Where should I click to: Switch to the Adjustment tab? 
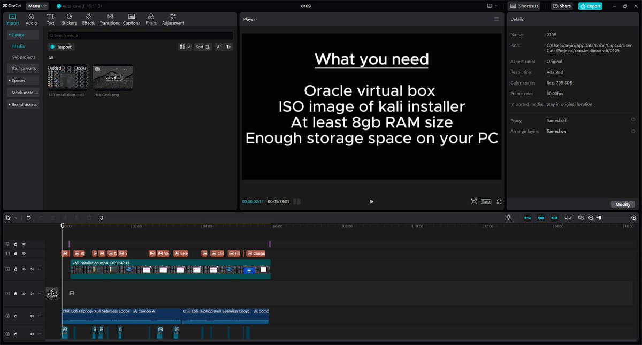click(x=173, y=19)
